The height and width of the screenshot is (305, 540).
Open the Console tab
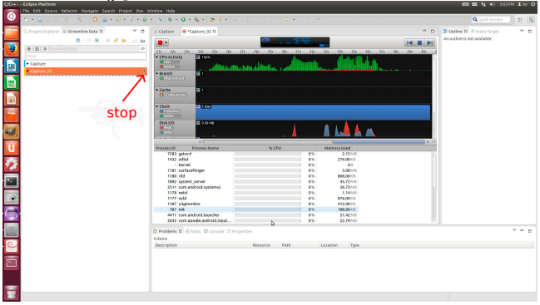(x=214, y=231)
